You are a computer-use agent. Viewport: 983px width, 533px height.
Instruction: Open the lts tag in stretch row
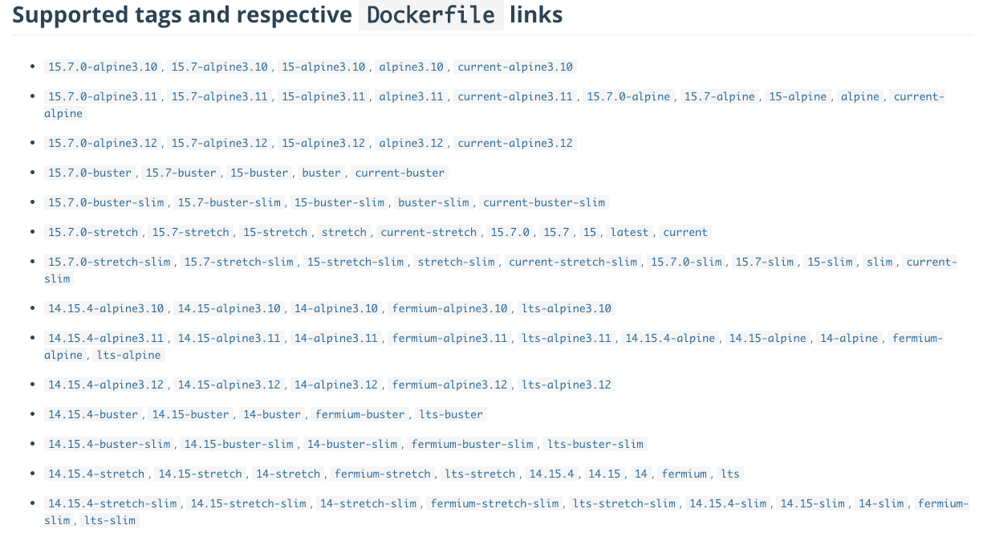coord(730,474)
